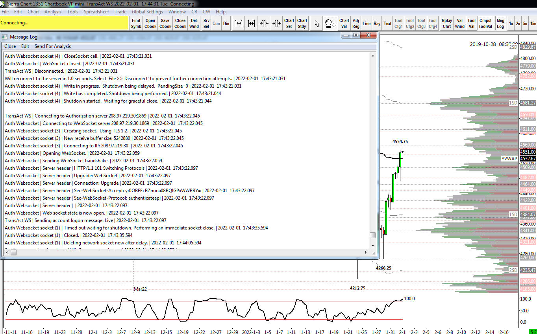The image size is (537, 334).
Task: Click Find Symb toolbar button
Action: tap(136, 24)
